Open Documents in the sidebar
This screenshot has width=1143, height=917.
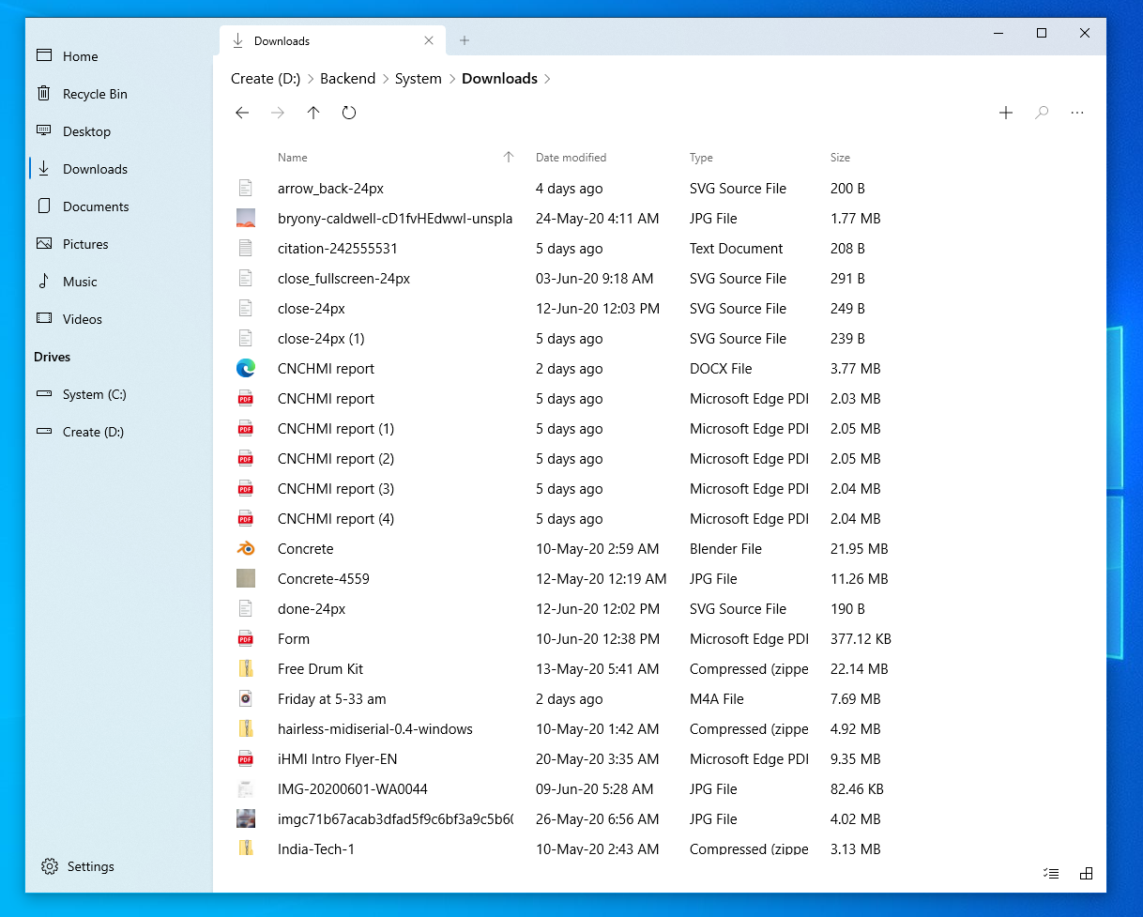click(x=120, y=206)
